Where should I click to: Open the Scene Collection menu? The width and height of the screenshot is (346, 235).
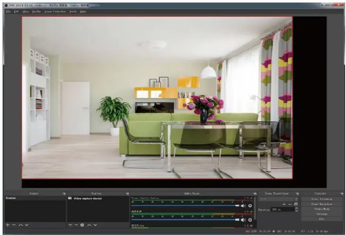coord(55,11)
